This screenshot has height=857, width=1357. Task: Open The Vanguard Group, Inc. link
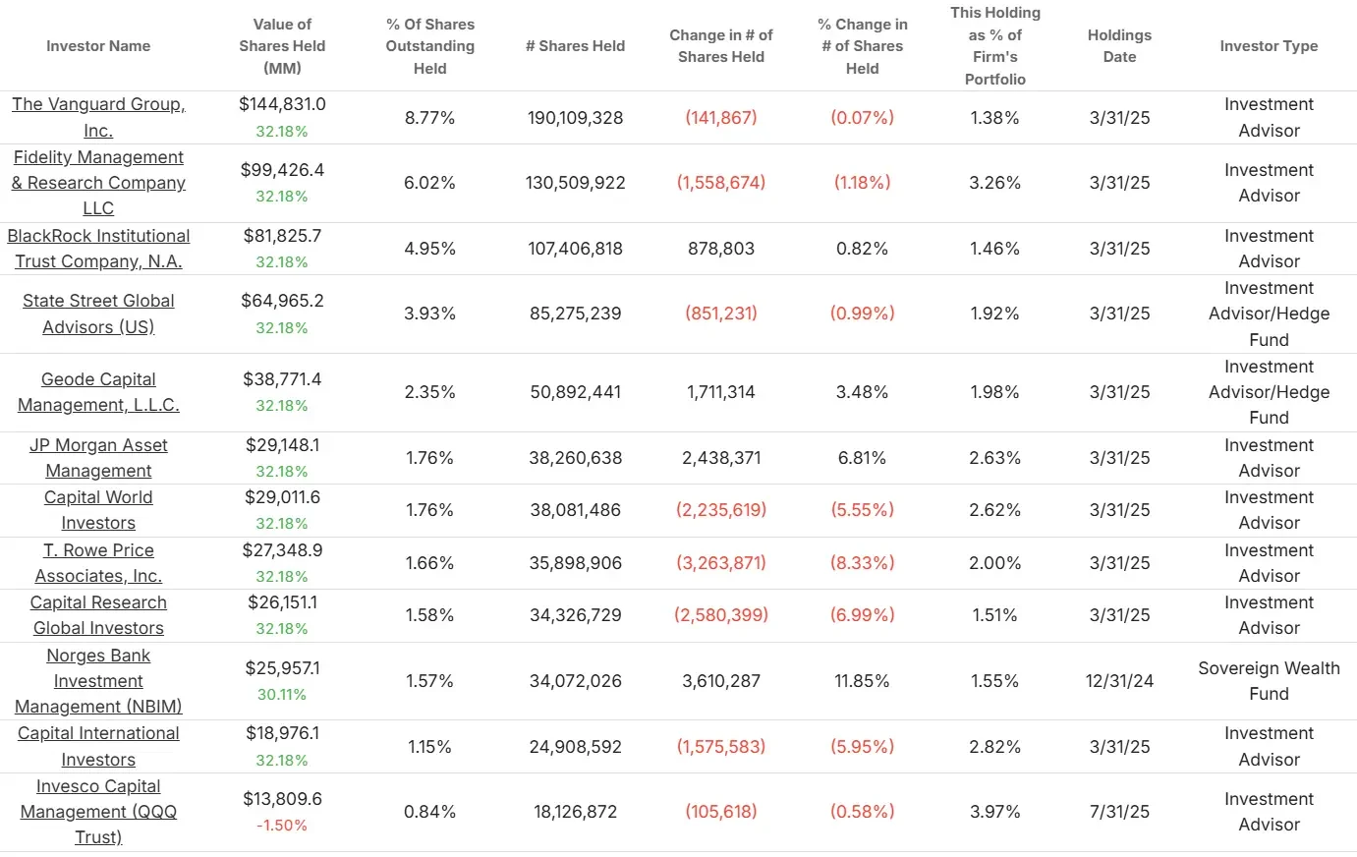click(x=98, y=117)
